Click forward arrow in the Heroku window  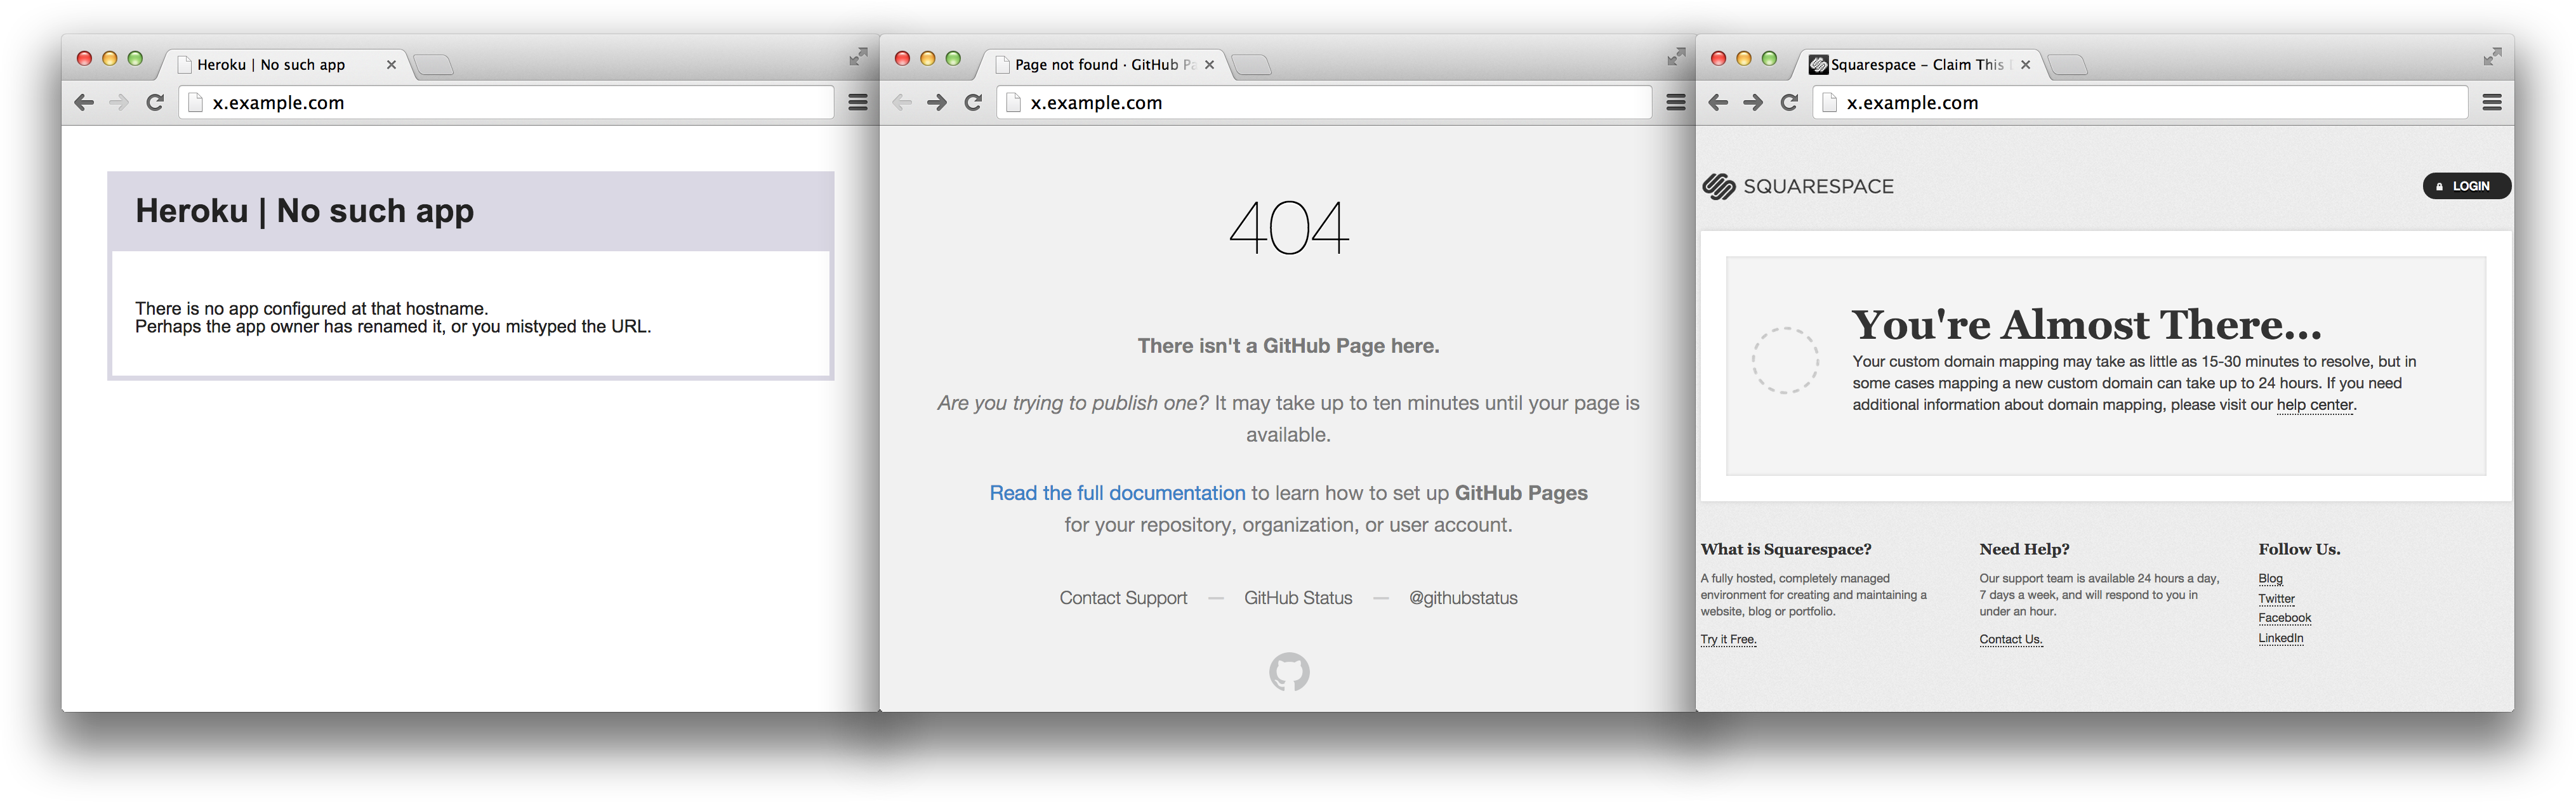coord(119,102)
